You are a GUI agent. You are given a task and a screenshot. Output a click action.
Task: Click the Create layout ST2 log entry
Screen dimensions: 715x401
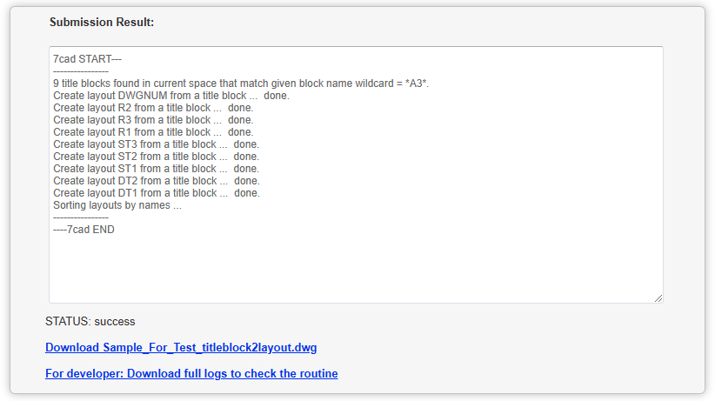156,157
